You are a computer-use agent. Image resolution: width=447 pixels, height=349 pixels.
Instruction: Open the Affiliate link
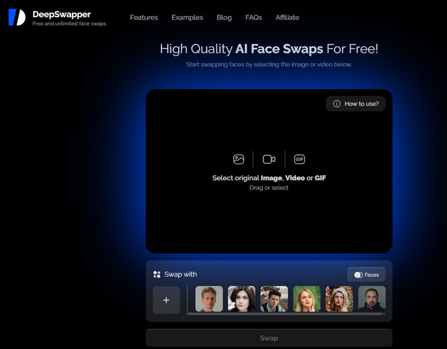point(287,17)
